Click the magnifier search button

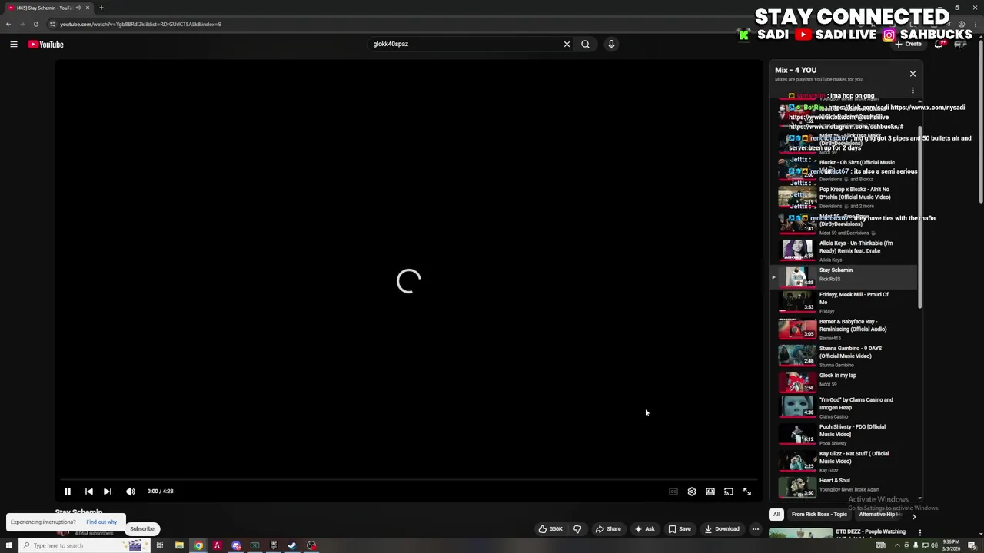click(x=585, y=44)
